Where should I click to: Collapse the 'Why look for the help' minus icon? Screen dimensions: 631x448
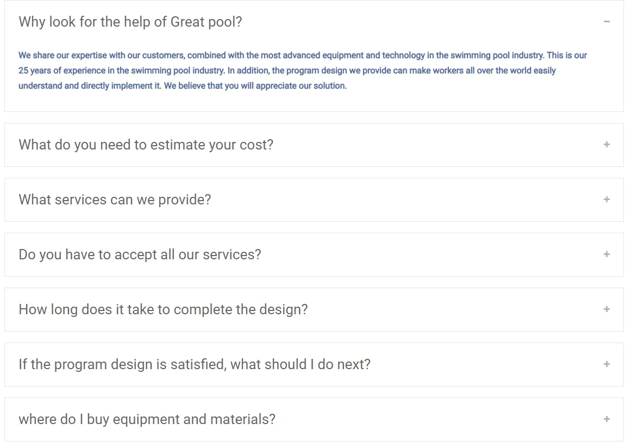(607, 22)
